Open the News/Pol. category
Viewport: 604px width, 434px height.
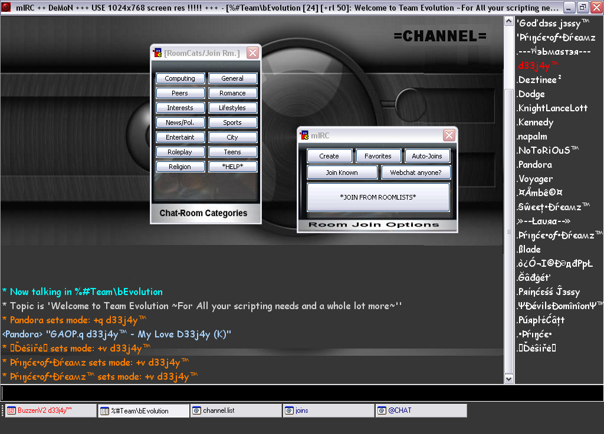click(180, 122)
